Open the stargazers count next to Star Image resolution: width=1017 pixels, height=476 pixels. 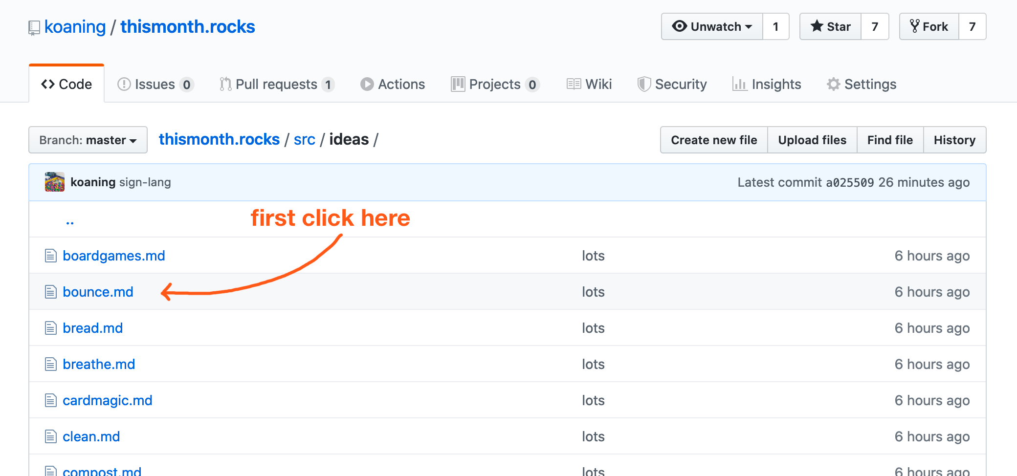coord(875,26)
